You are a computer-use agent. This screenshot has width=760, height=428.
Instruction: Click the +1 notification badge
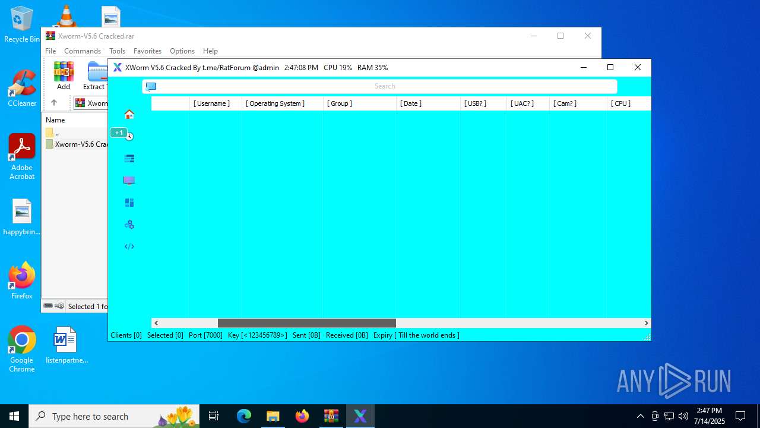coord(119,133)
